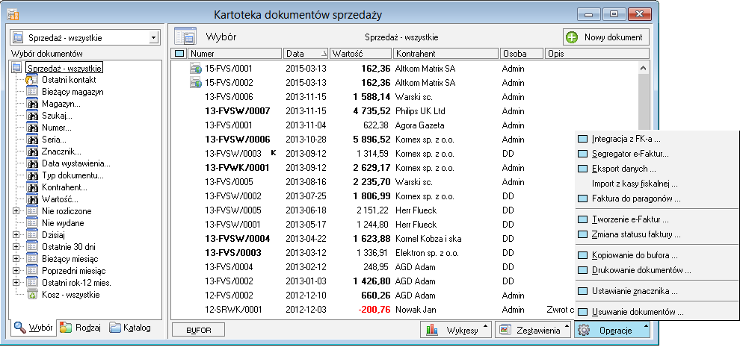Select the Sprzedaż - wszystkie tree root
Image resolution: width=743 pixels, height=347 pixels.
pos(64,68)
